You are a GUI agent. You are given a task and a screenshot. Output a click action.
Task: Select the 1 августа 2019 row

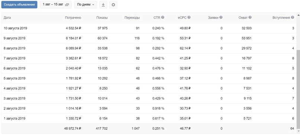click(x=149, y=119)
